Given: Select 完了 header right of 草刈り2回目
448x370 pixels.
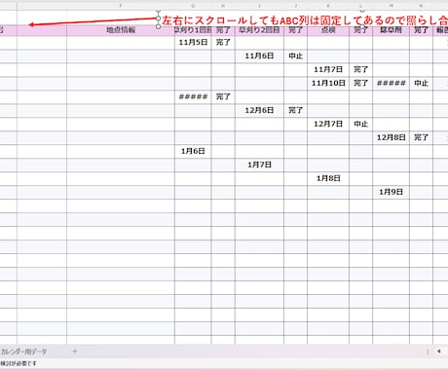Looking at the screenshot, I should 295,30.
